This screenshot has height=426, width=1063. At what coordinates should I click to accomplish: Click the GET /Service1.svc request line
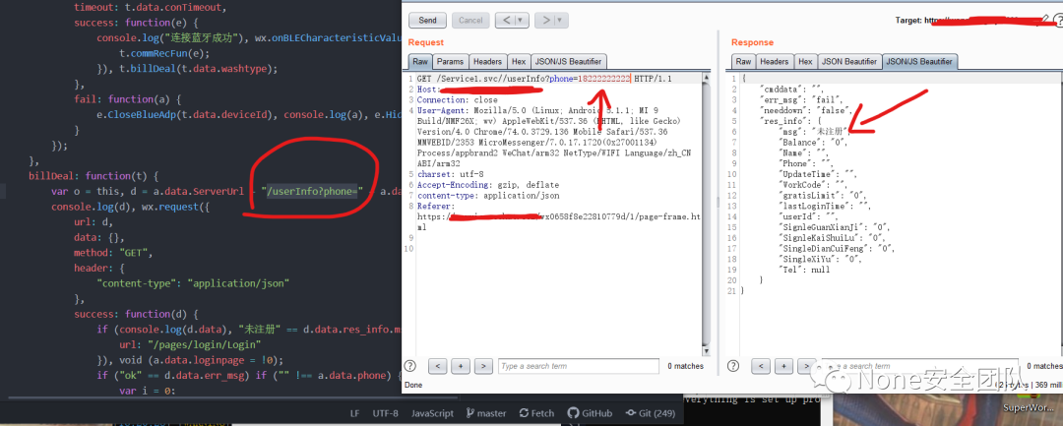click(543, 80)
